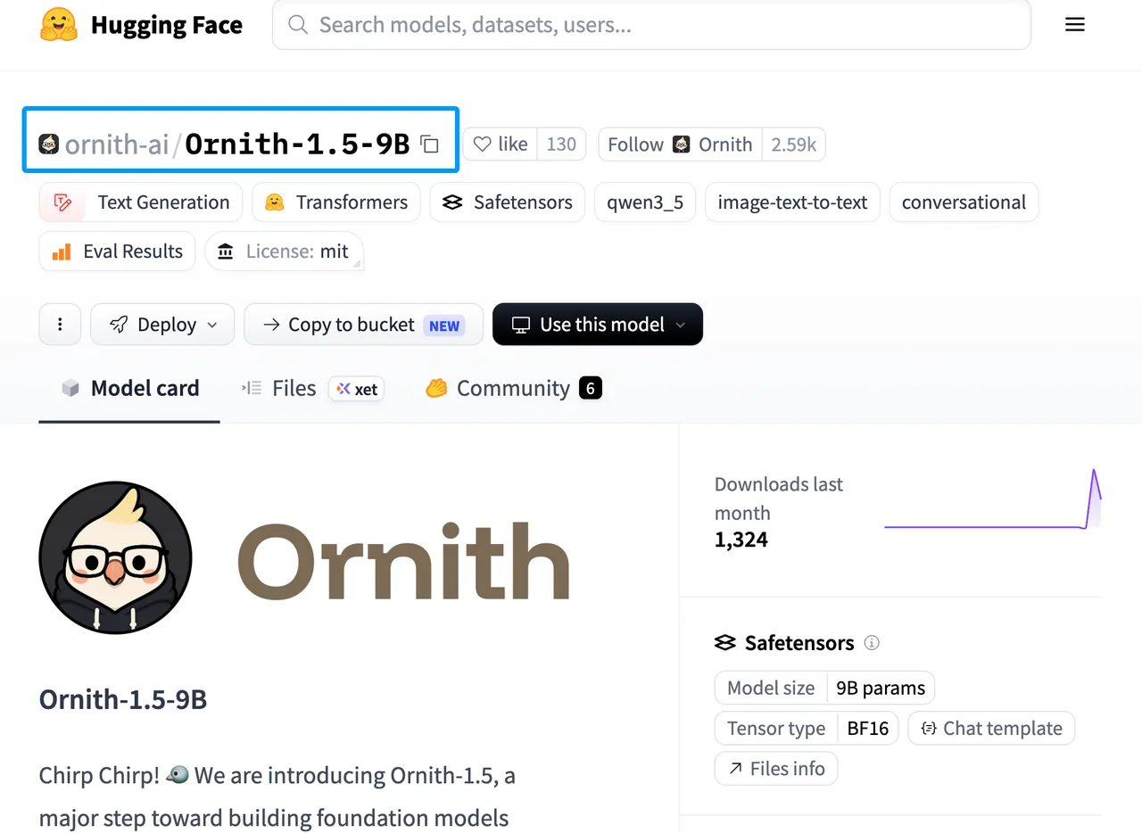The width and height of the screenshot is (1142, 833).
Task: Click the Downloads last month label
Action: (779, 499)
